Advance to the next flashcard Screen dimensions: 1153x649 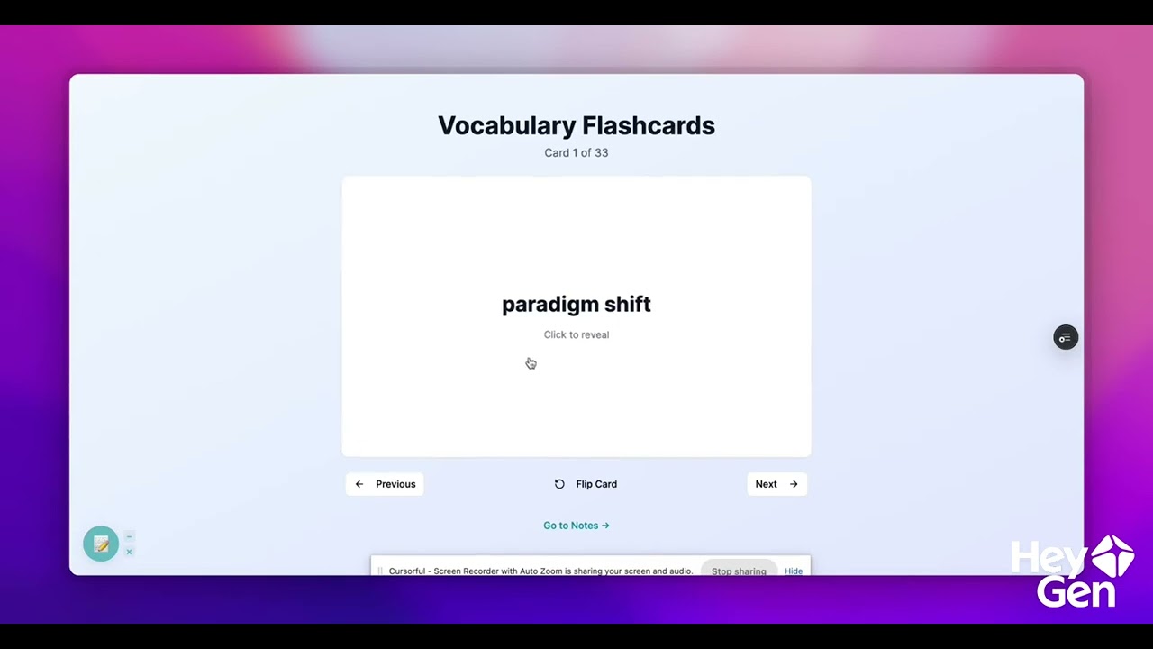[x=776, y=484]
